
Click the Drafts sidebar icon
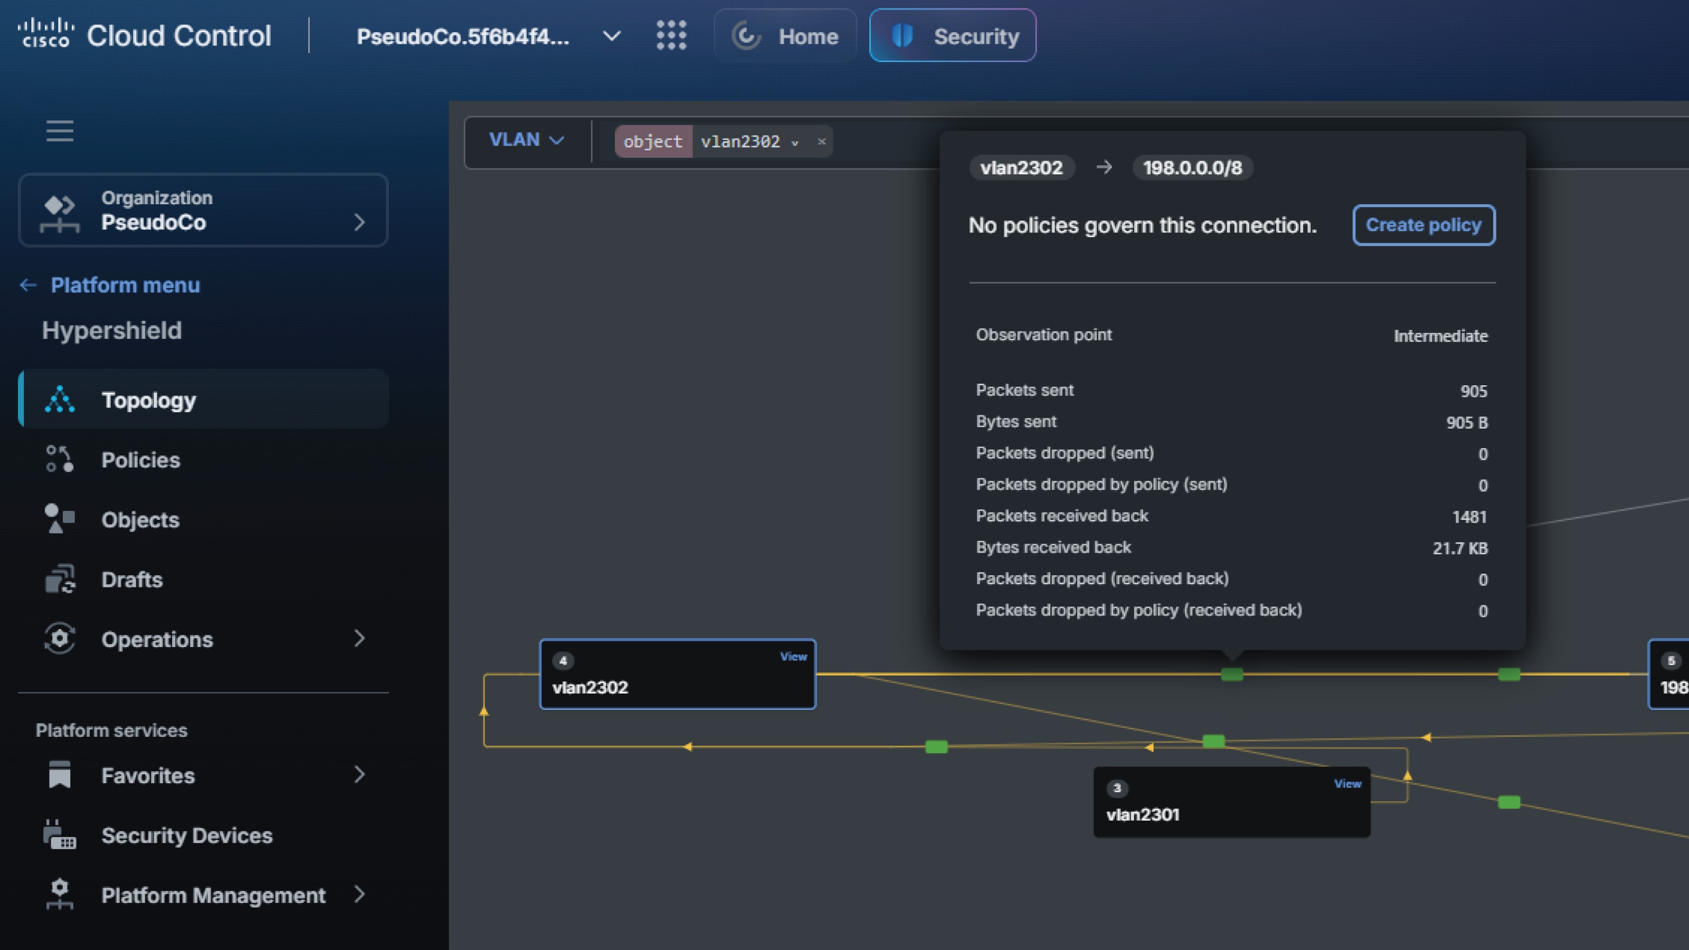(60, 579)
